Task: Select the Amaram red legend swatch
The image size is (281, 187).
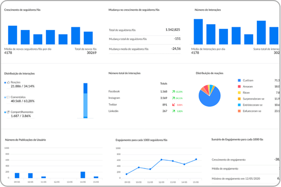Action: coord(239,87)
